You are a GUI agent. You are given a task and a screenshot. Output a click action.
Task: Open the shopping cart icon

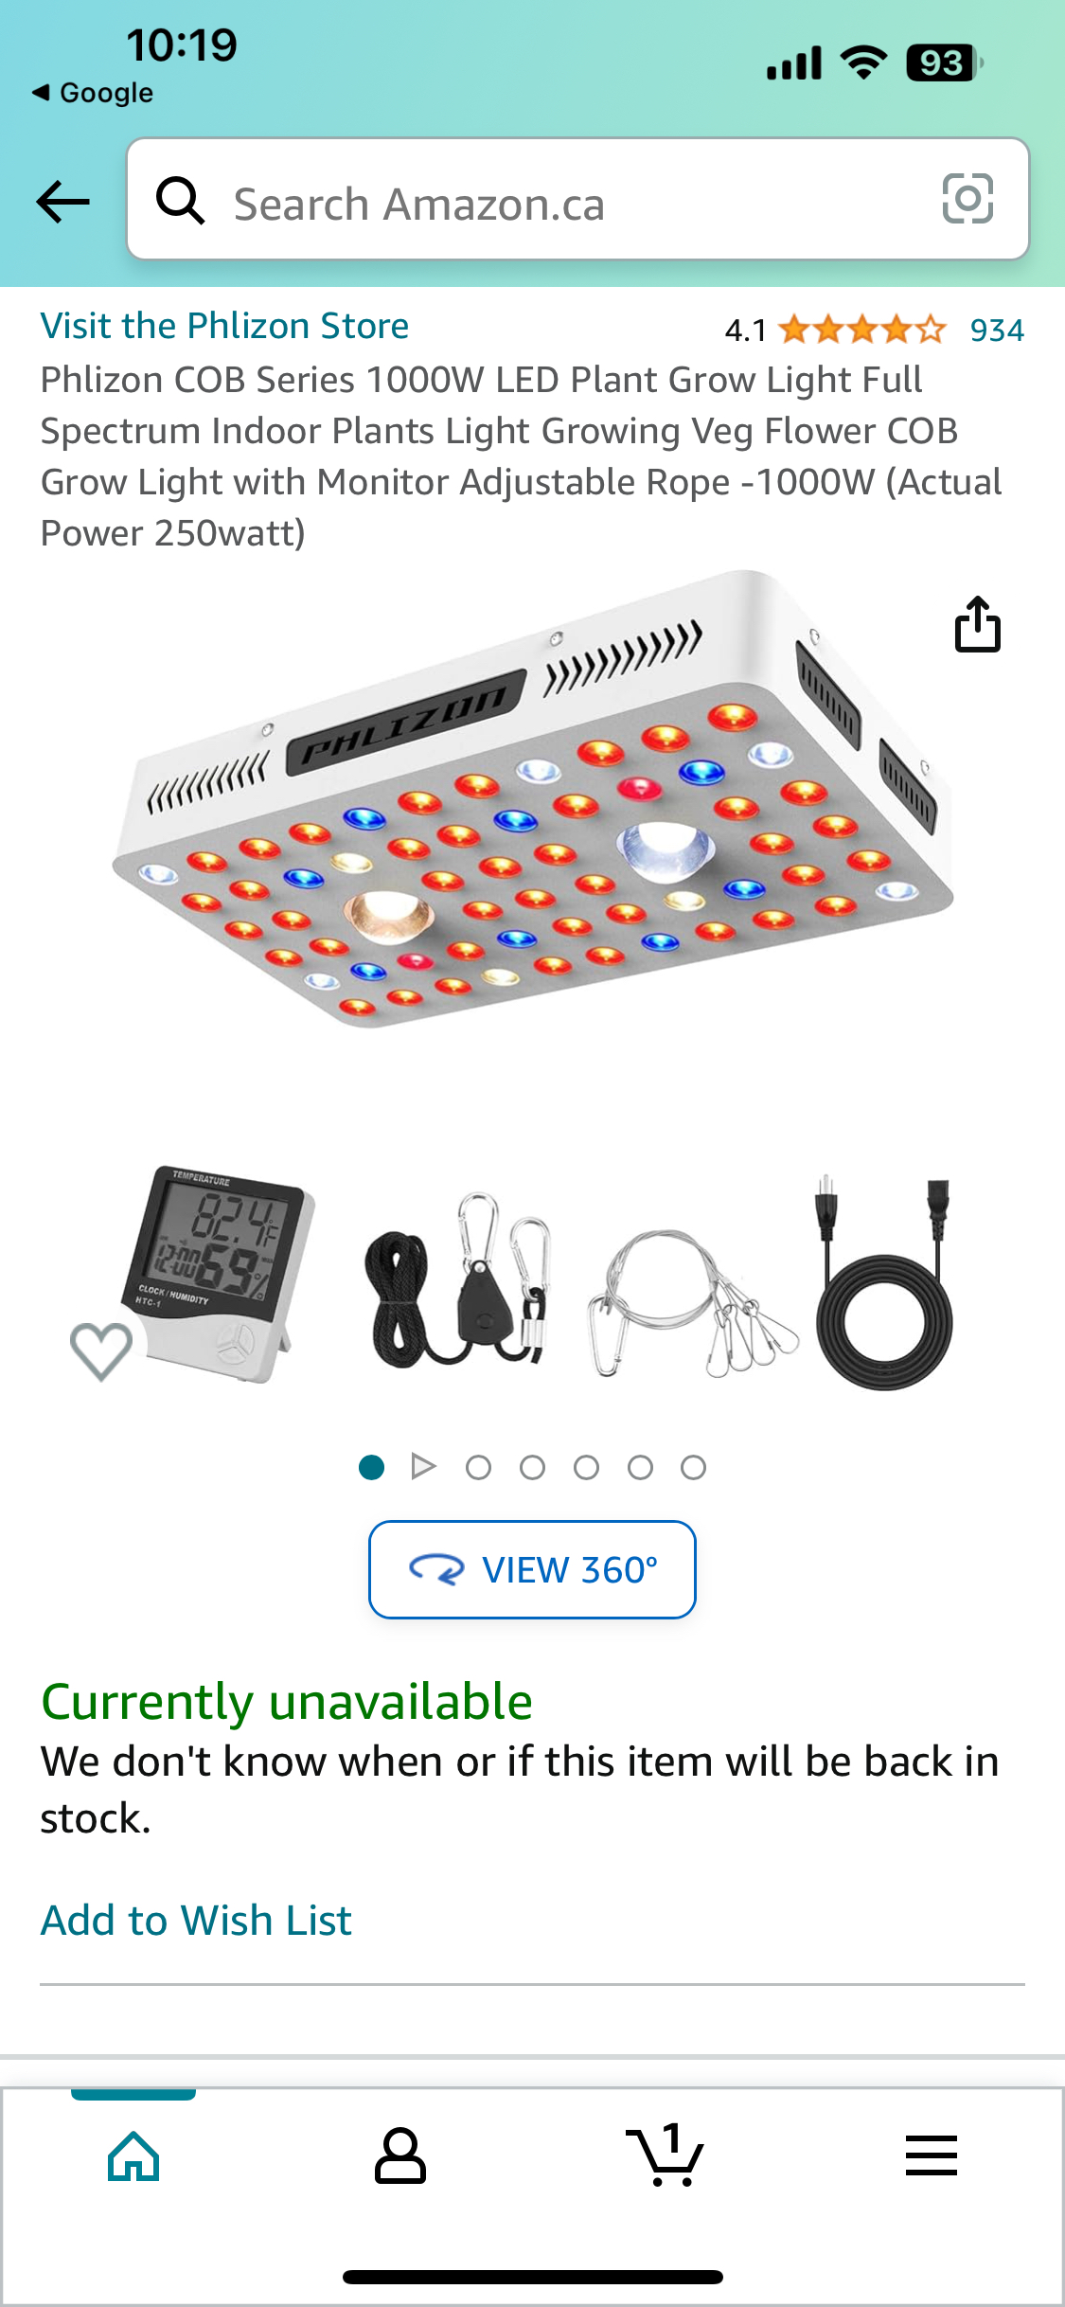tap(666, 2155)
